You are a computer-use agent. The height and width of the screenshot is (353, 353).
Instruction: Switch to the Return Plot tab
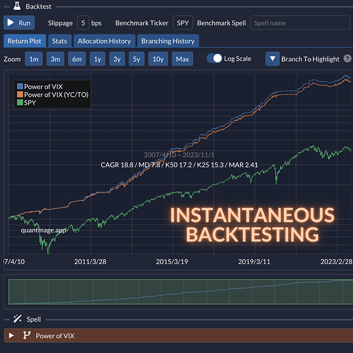[25, 41]
